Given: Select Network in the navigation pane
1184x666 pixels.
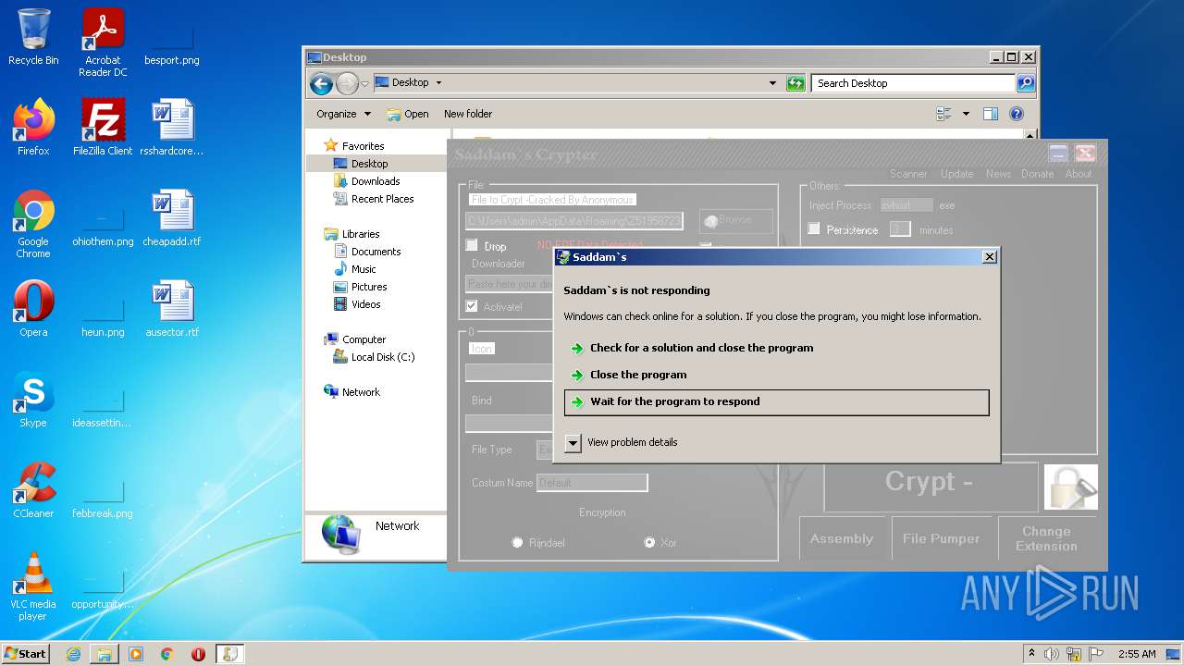Looking at the screenshot, I should pyautogui.click(x=361, y=392).
